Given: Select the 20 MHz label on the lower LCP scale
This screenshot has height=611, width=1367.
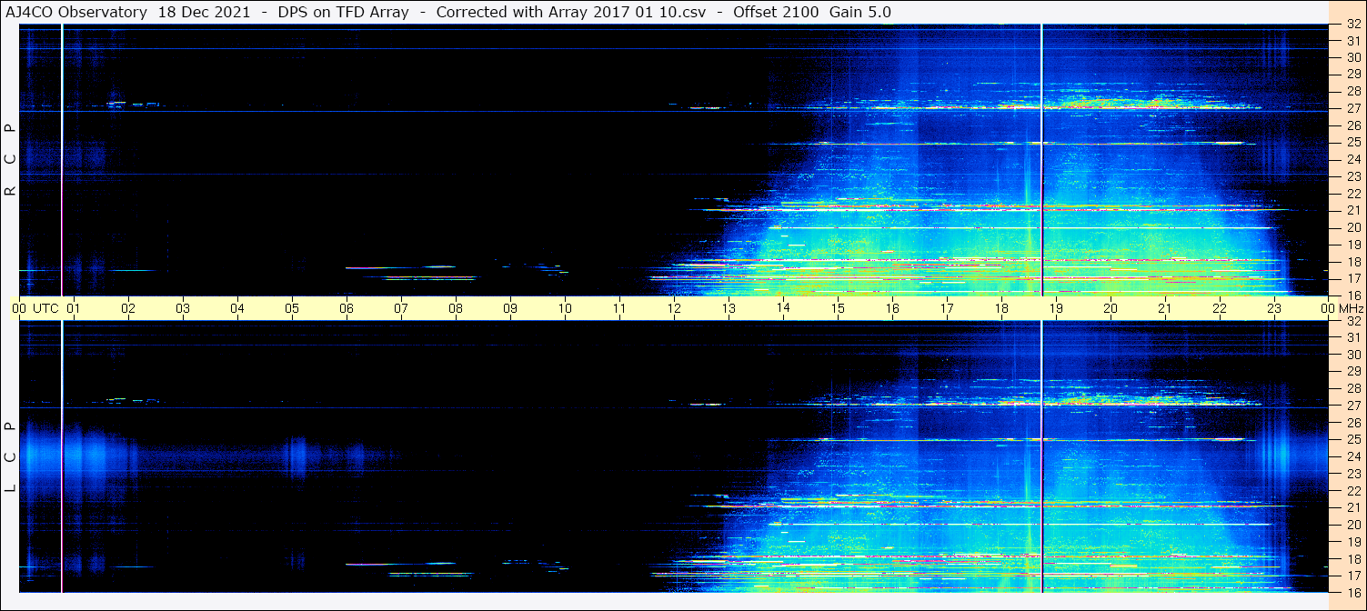Looking at the screenshot, I should (1352, 525).
